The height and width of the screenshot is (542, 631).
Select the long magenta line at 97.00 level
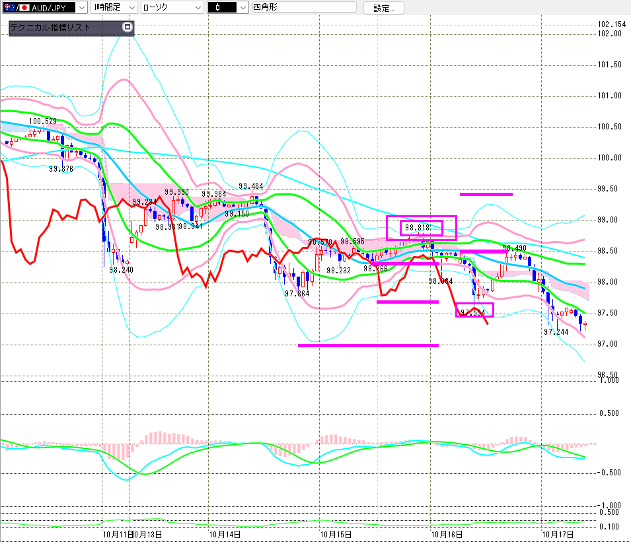(368, 345)
